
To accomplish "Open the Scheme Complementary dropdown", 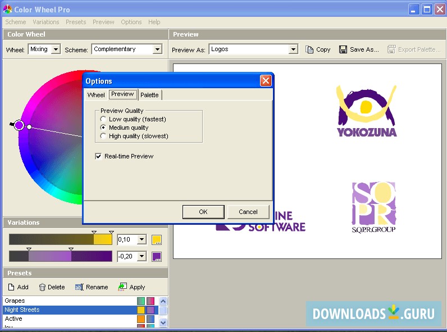I will [x=157, y=49].
